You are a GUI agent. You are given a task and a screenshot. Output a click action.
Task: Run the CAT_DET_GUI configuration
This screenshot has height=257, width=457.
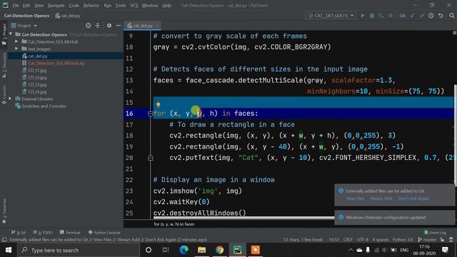point(363,16)
